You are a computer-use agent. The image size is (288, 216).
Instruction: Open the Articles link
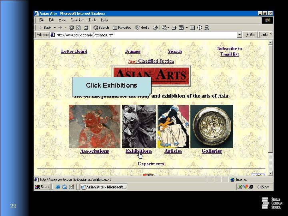pos(173,151)
